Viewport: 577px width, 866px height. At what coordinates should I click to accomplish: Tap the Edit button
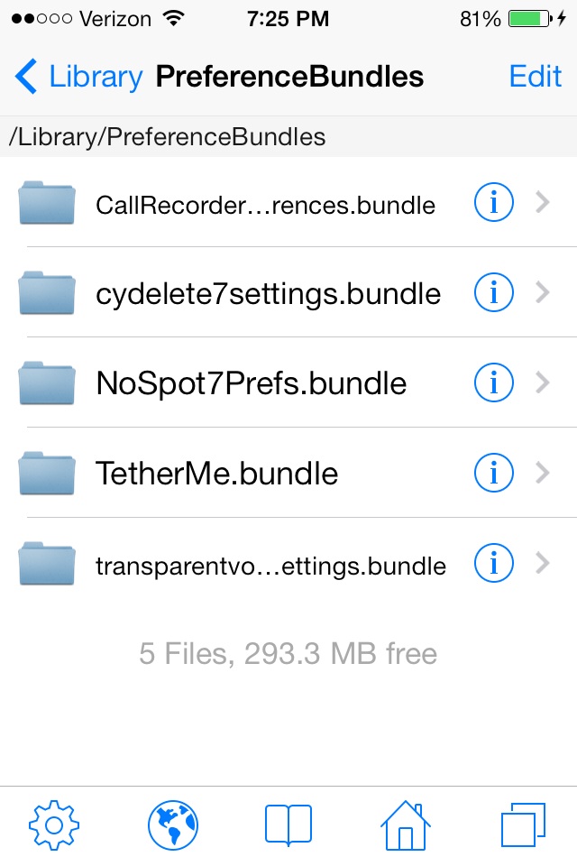coord(535,76)
